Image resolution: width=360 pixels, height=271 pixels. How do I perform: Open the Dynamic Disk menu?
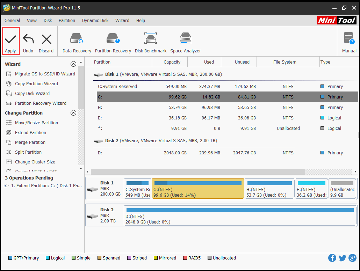tap(95, 20)
